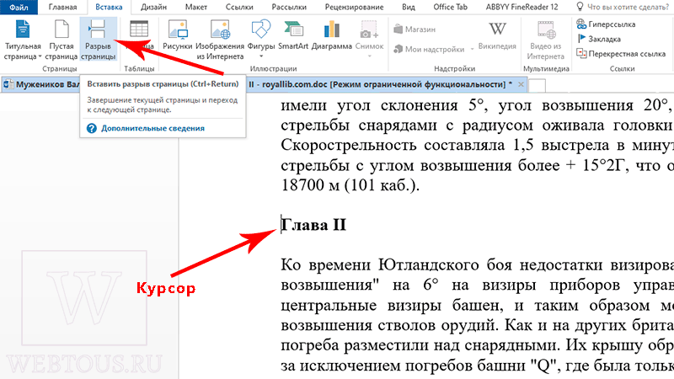Open the Файл menu
This screenshot has width=674, height=379.
click(19, 7)
